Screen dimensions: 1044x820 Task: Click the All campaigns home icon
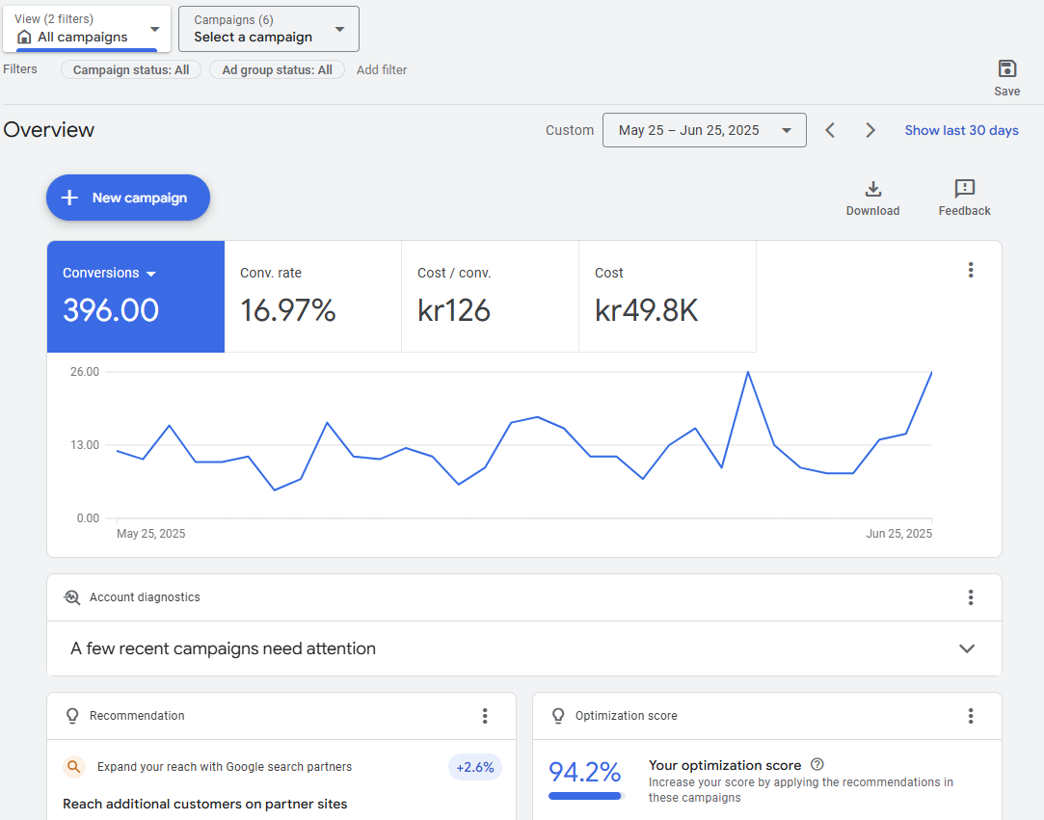click(x=24, y=37)
